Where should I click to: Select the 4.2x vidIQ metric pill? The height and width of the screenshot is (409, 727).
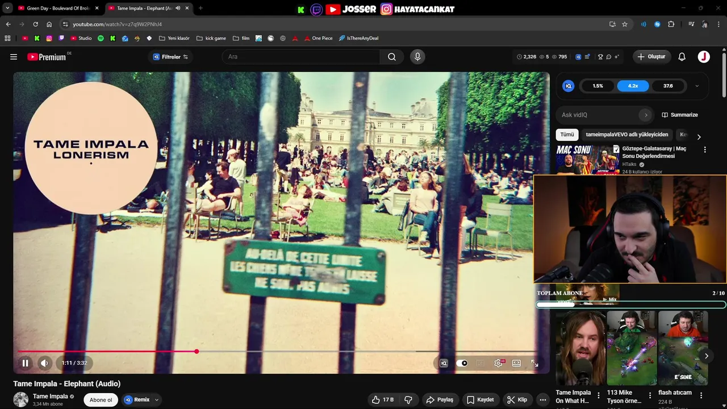(633, 86)
